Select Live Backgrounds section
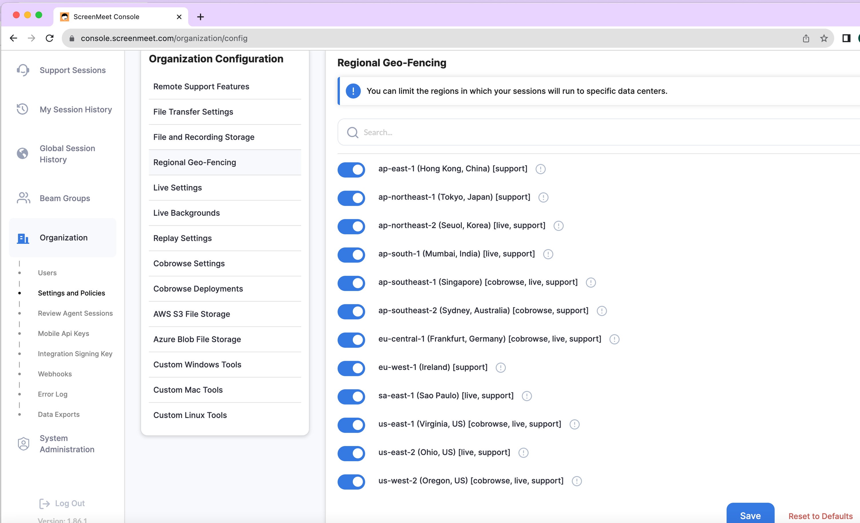 [225, 213]
